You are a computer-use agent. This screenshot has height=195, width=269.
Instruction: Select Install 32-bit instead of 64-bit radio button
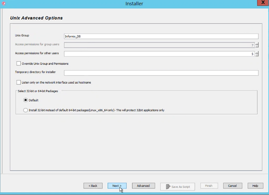(x=26, y=110)
